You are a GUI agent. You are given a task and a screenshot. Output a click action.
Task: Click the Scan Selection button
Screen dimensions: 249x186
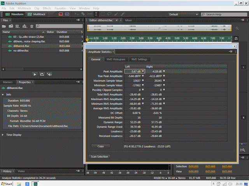coord(100,156)
